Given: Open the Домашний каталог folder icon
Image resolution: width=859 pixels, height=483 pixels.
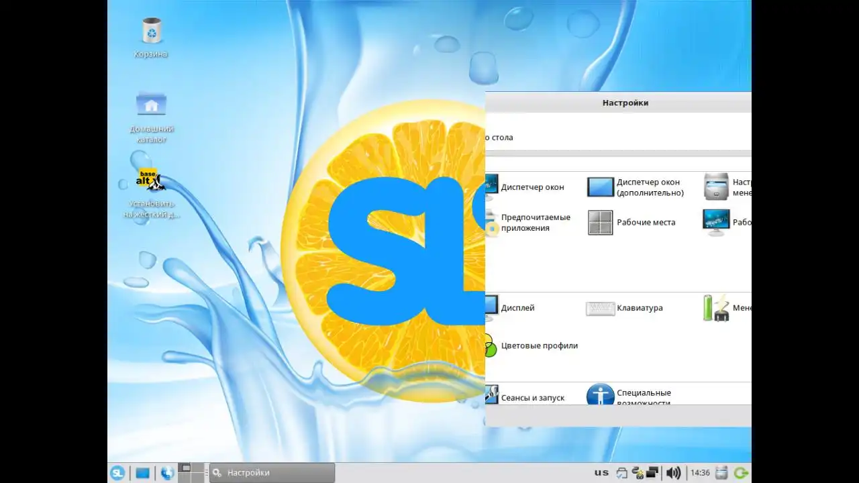Looking at the screenshot, I should coord(151,117).
